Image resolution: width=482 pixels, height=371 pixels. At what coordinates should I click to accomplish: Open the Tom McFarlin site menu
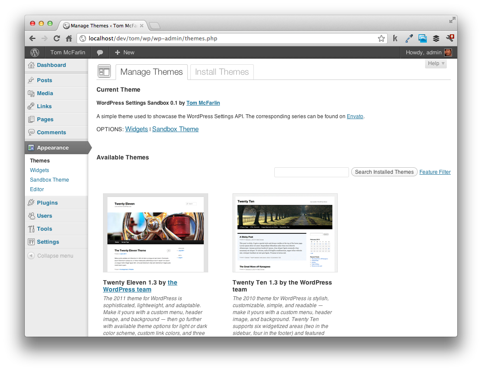pyautogui.click(x=68, y=53)
